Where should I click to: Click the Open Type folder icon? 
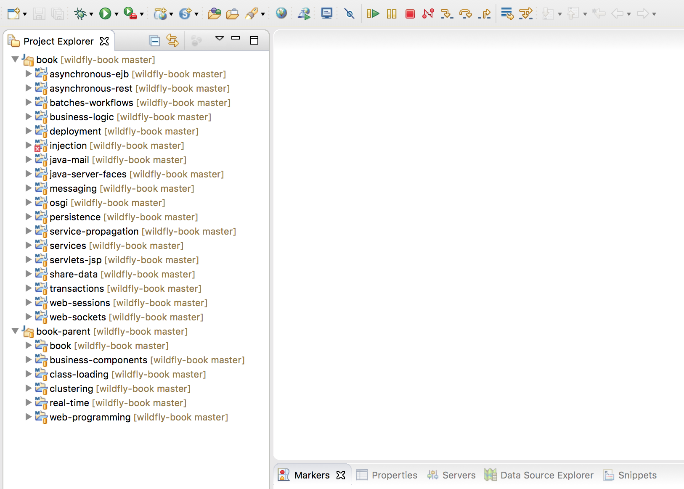[x=214, y=14]
